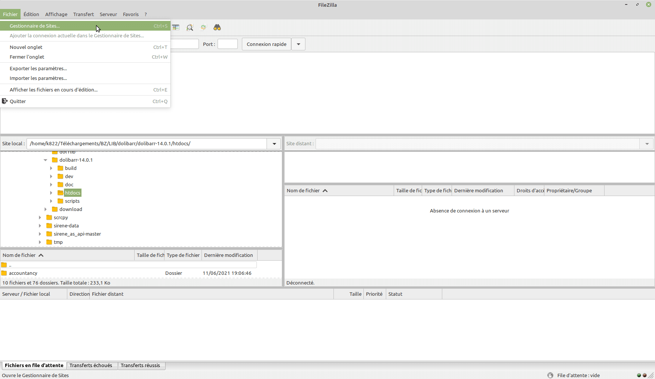The width and height of the screenshot is (655, 379).
Task: Expand the build folder node
Action: (51, 168)
